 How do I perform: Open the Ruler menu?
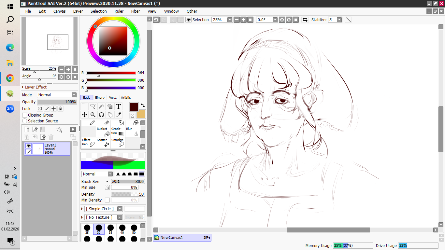tap(119, 11)
